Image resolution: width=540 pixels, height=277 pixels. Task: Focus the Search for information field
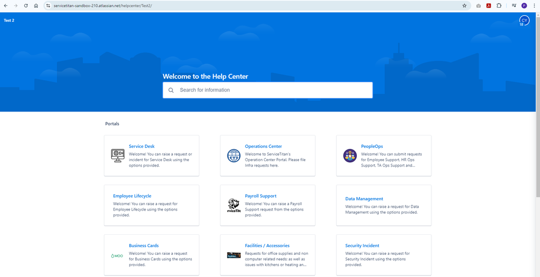(x=268, y=90)
